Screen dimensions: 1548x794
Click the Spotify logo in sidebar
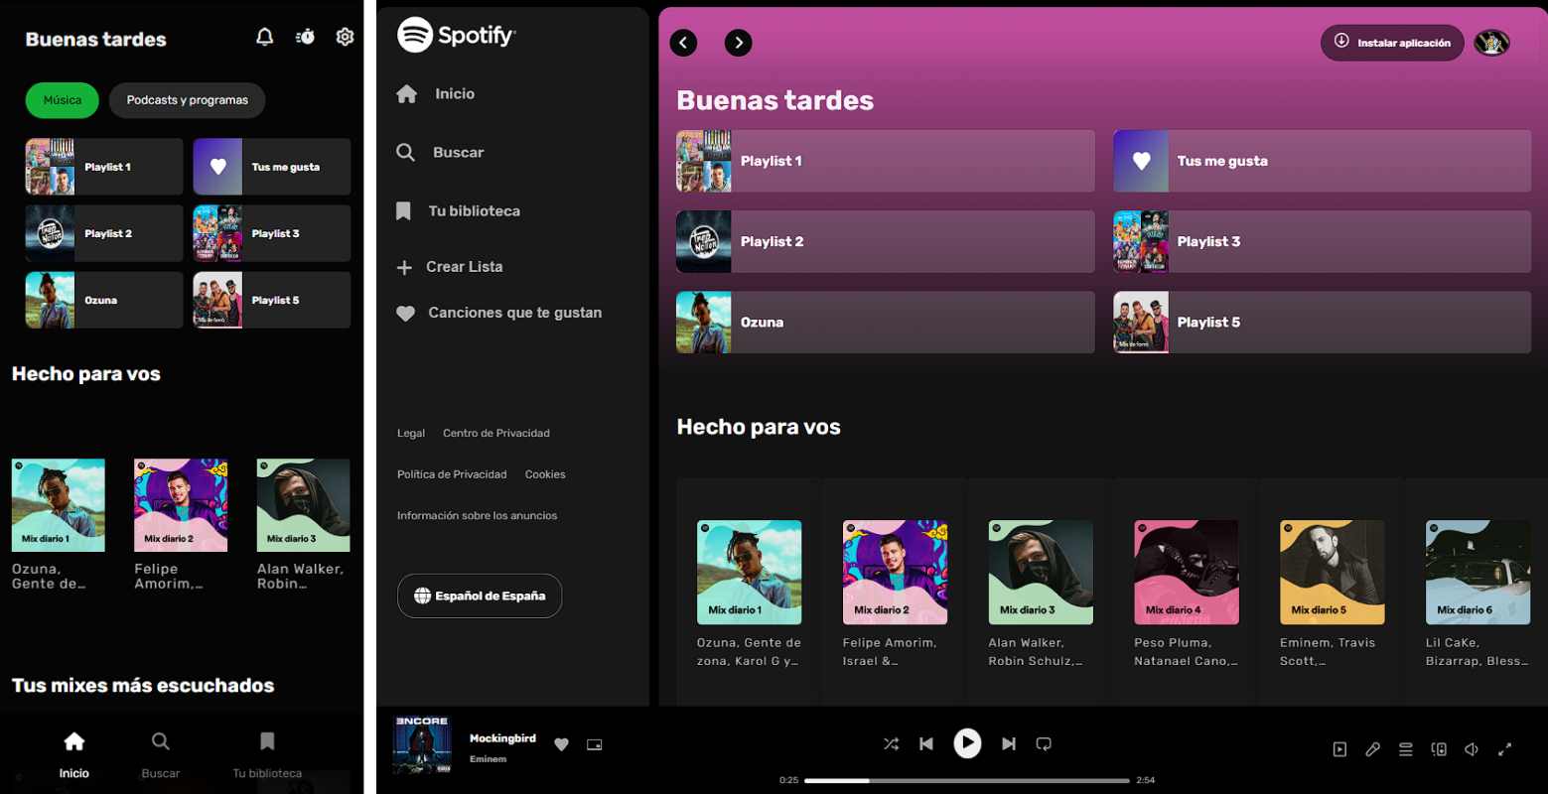(457, 35)
